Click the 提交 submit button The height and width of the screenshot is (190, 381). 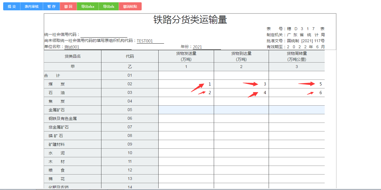pos(11,6)
